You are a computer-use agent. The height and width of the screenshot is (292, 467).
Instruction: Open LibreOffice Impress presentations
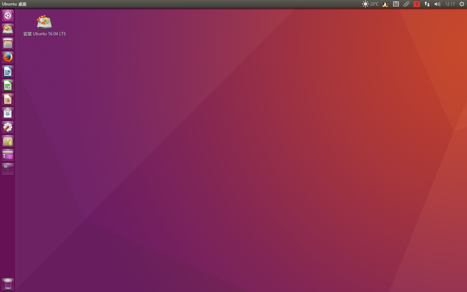pyautogui.click(x=8, y=99)
